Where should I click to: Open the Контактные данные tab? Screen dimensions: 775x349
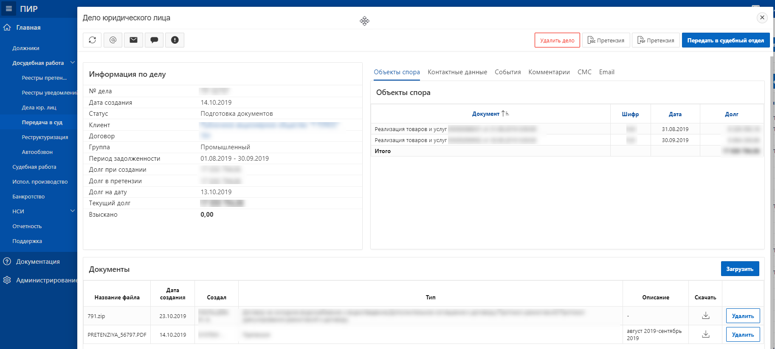pos(457,72)
